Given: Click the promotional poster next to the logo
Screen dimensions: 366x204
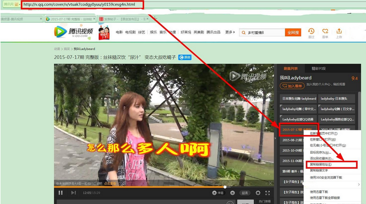Looking at the screenshot, I should tap(104, 33).
